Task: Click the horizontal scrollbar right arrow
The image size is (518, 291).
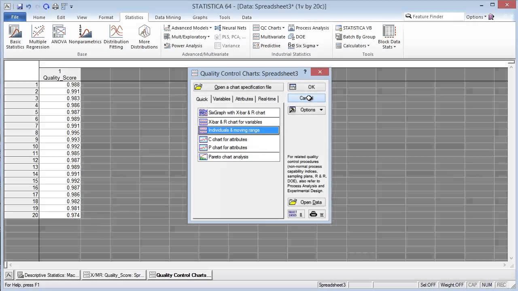Action: (504, 265)
